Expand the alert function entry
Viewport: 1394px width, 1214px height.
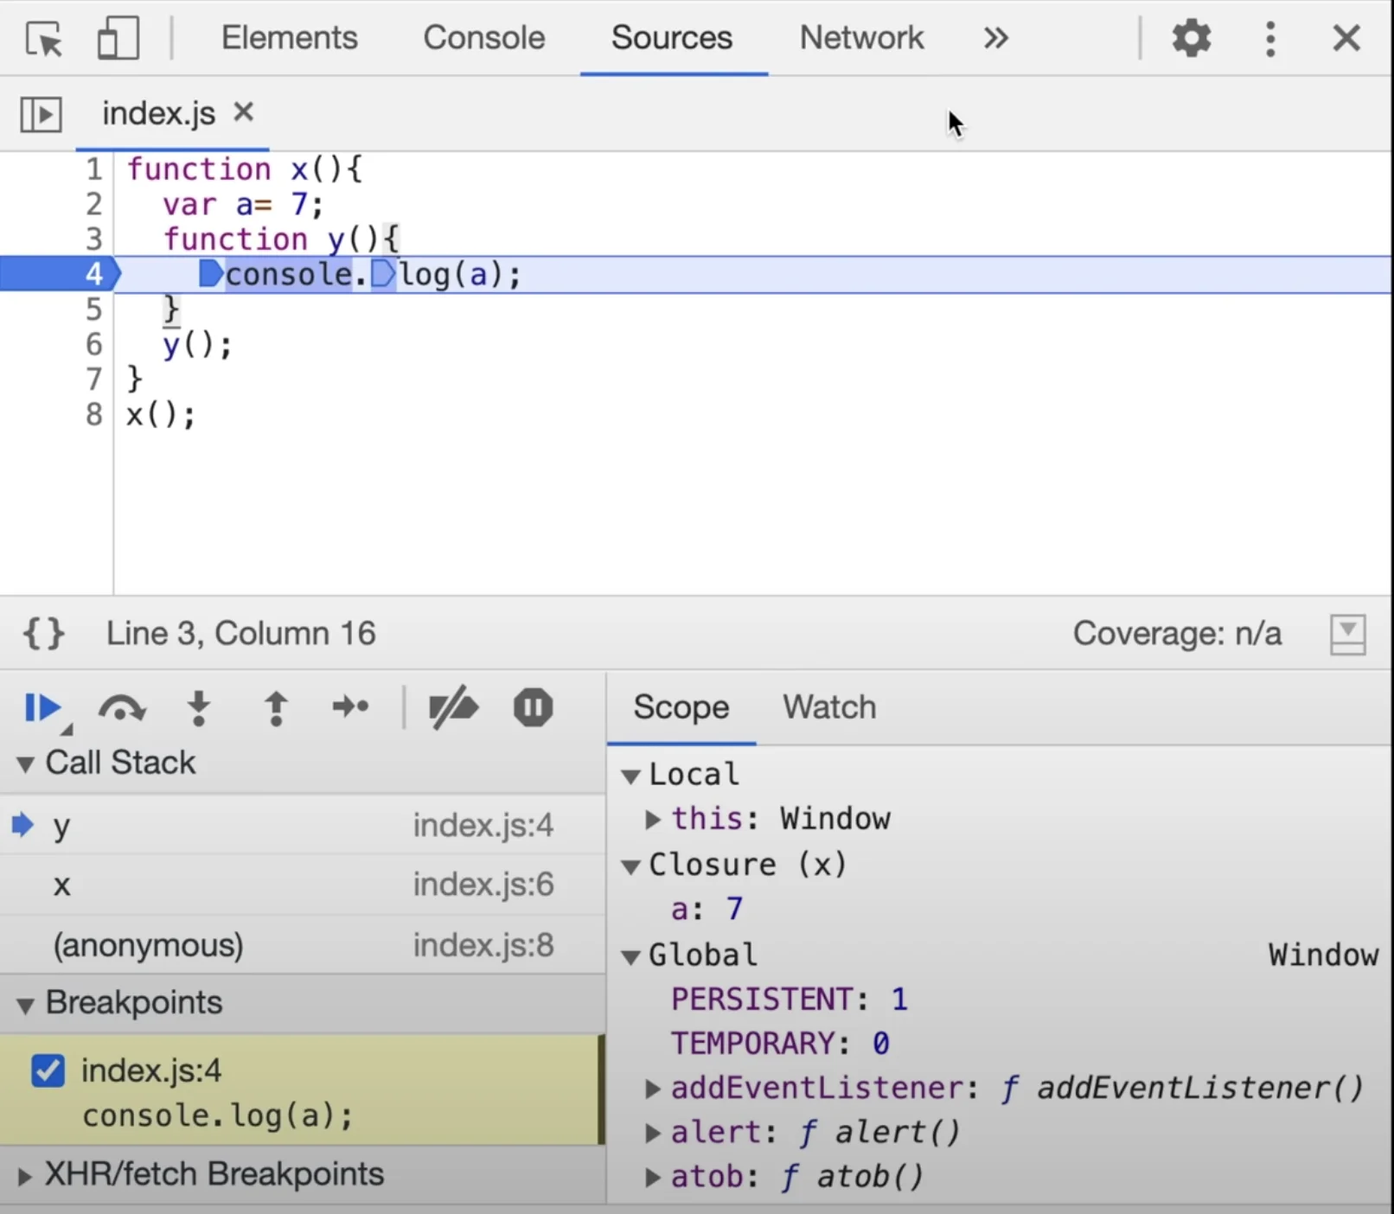tap(653, 1133)
